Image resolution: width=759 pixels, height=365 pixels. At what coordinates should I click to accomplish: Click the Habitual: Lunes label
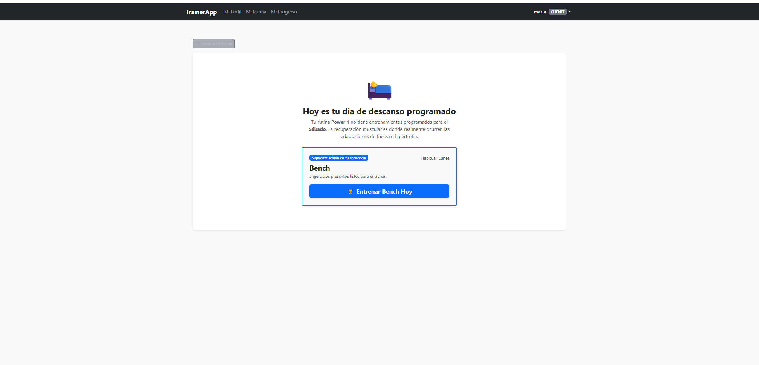coord(435,158)
